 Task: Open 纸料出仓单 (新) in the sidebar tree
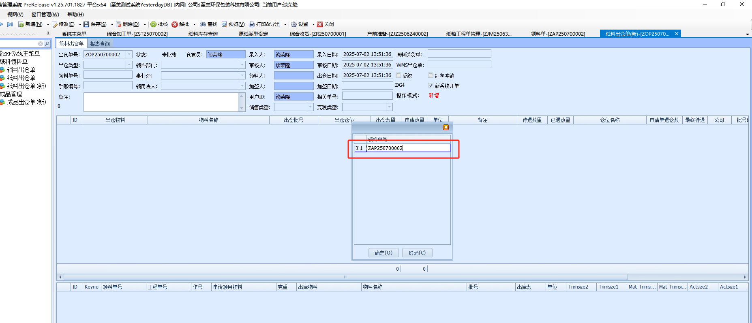[26, 86]
